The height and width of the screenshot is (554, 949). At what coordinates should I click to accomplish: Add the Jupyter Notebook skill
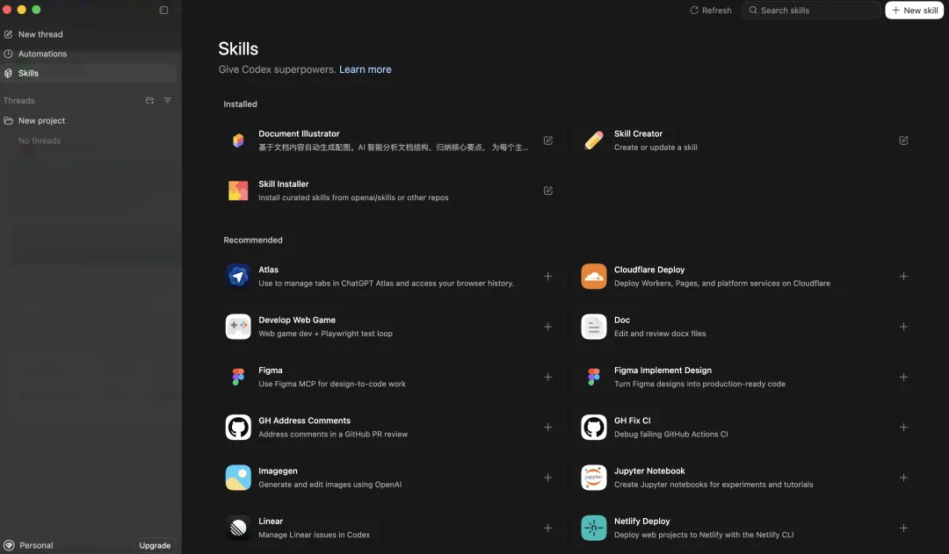[903, 478]
